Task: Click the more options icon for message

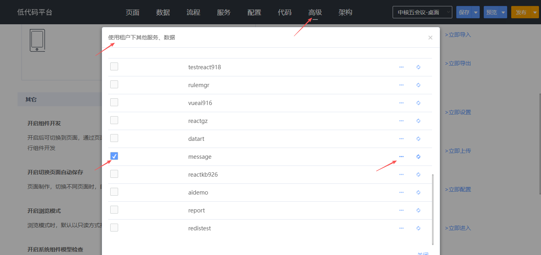Action: [x=401, y=157]
